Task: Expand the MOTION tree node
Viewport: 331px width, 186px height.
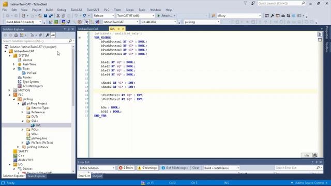Action: tap(9, 90)
